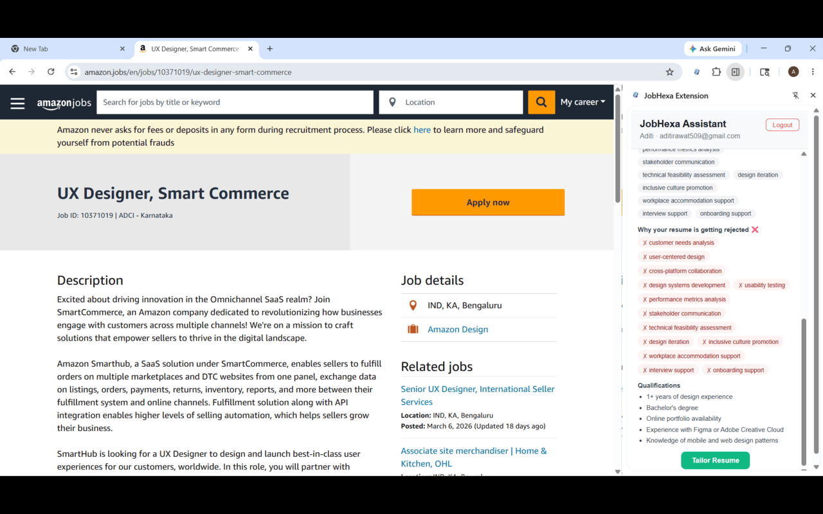Open a new browser tab

click(270, 49)
